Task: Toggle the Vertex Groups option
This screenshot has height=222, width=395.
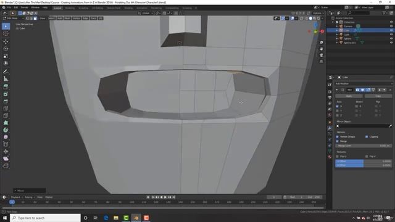Action: click(x=338, y=137)
